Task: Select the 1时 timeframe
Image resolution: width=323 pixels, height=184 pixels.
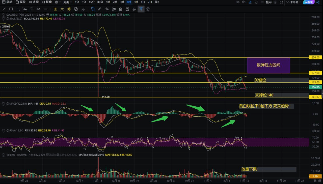Action: (108, 2)
